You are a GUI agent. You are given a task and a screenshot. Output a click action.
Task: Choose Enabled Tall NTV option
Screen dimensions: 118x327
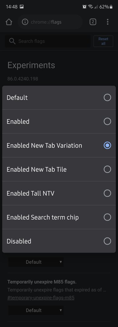click(59, 193)
